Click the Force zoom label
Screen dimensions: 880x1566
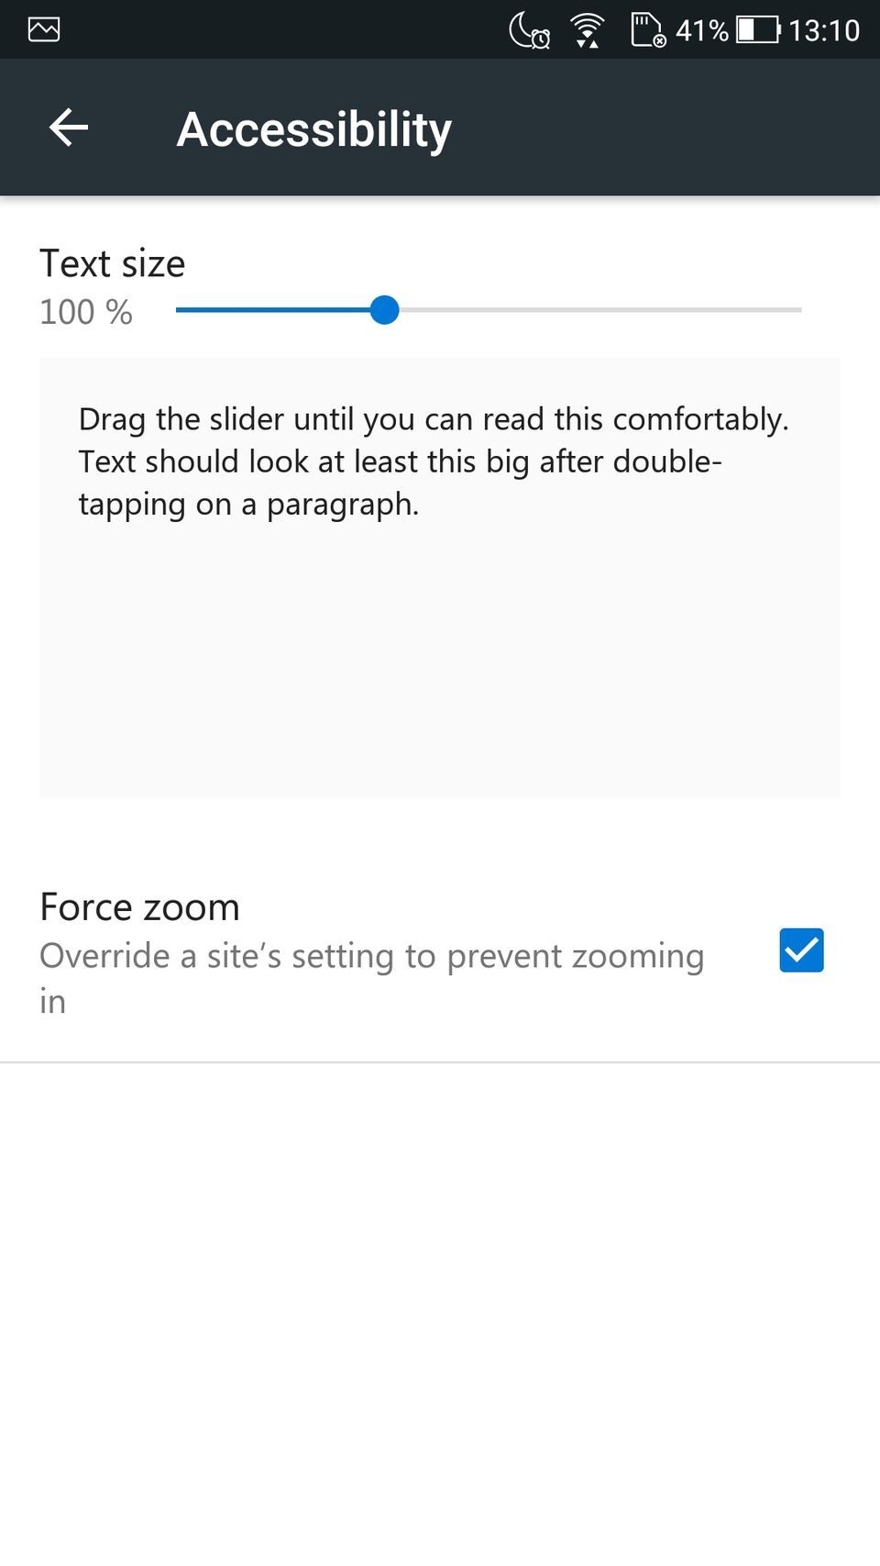coord(138,906)
